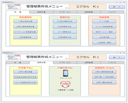The height and width of the screenshot is (103, 128).
Task: Open サービス実施確認書
Action: pyautogui.click(x=104, y=27)
